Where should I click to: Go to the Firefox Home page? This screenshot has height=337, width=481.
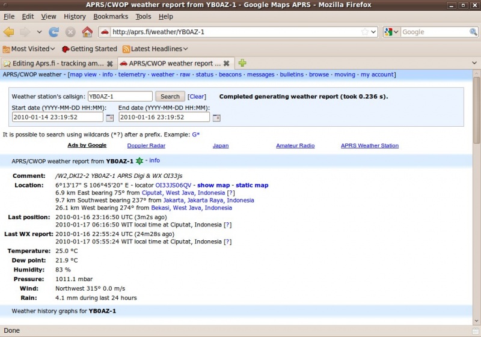pos(87,32)
